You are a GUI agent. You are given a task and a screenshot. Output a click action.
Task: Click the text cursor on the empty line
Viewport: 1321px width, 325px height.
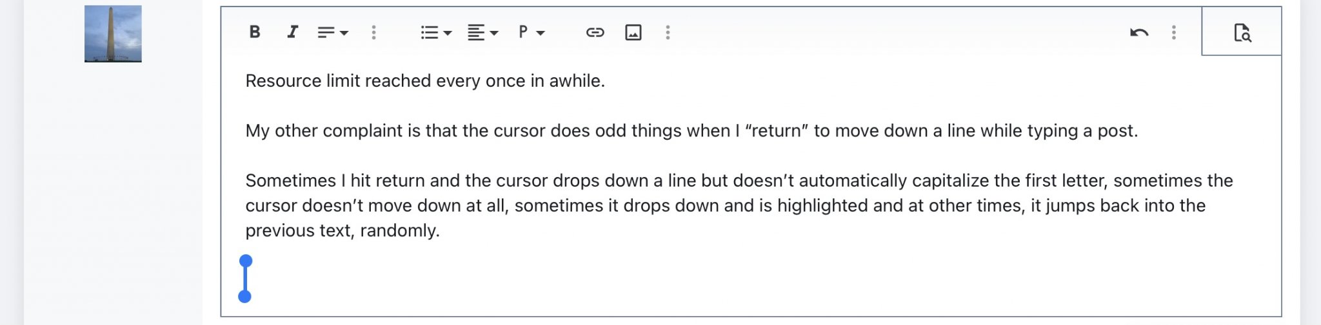(x=245, y=279)
